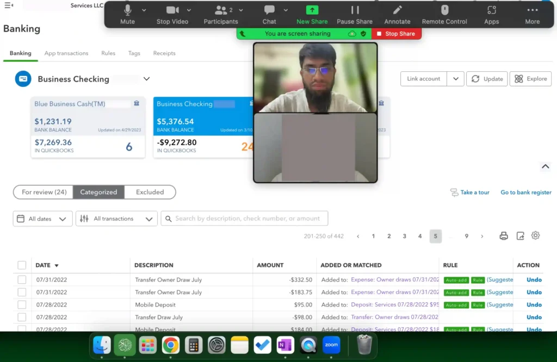
Task: Select the Banking tab
Action: 20,53
